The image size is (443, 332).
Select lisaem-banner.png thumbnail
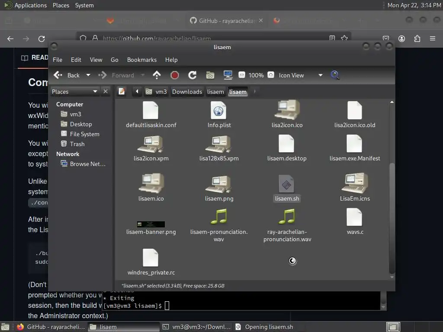click(151, 224)
